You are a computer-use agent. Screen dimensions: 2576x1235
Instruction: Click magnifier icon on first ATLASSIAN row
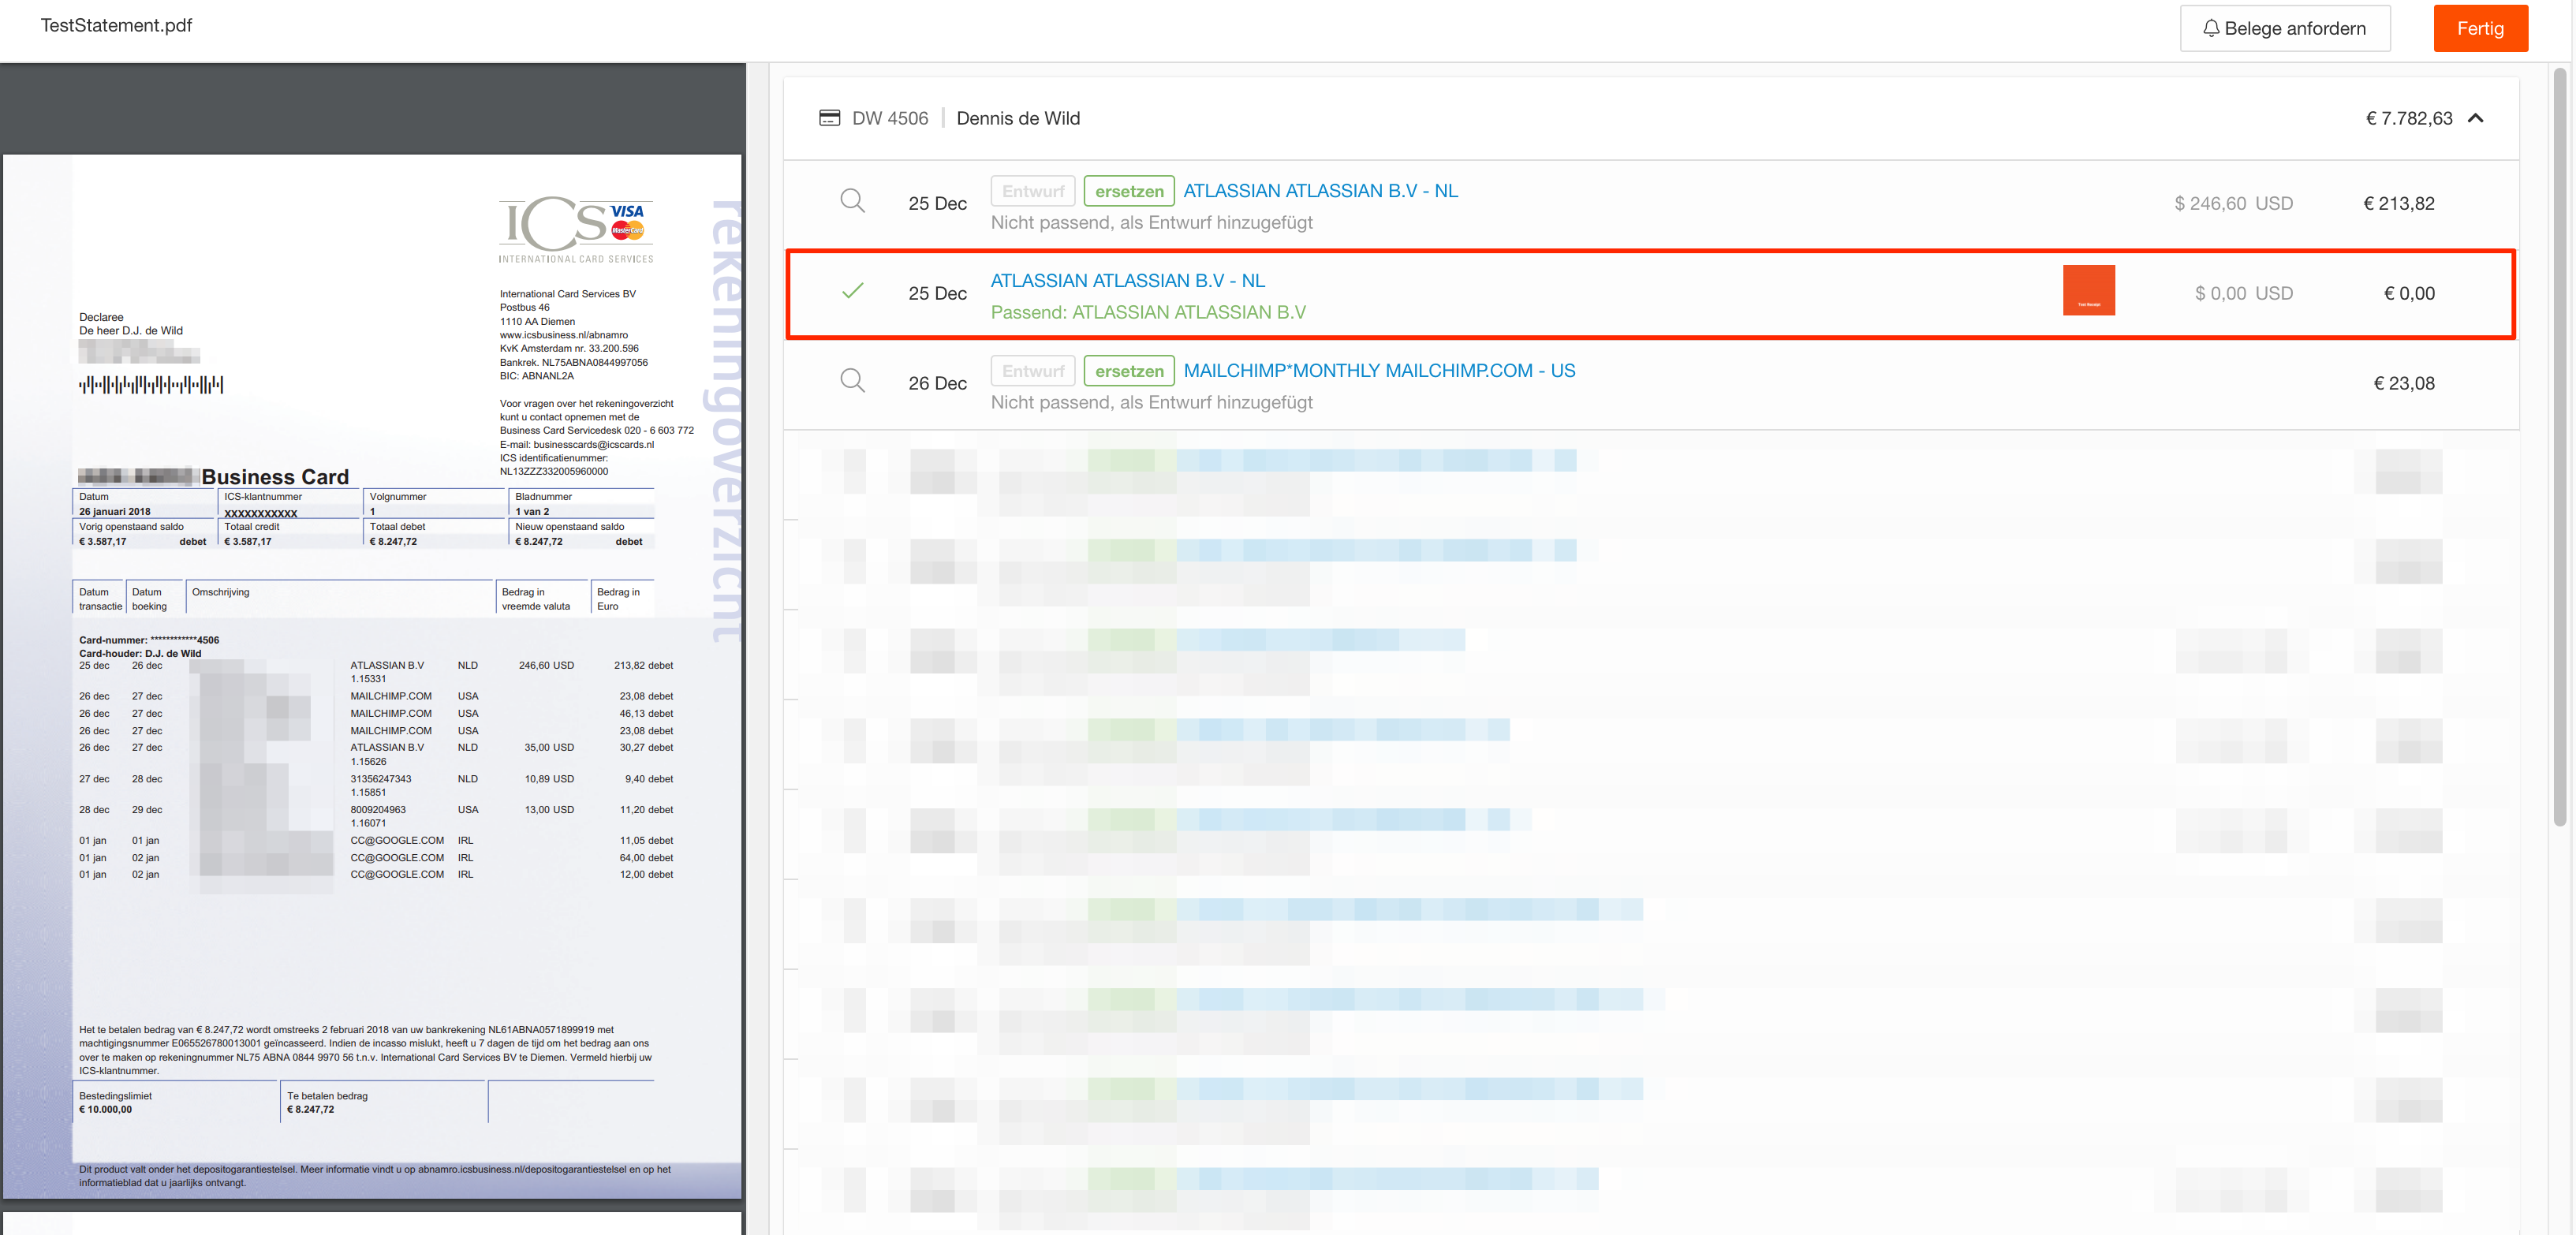click(852, 201)
